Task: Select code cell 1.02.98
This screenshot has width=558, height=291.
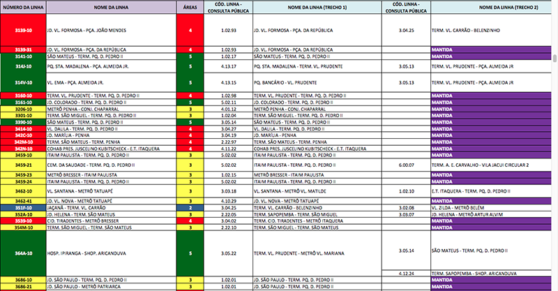Action: point(229,96)
